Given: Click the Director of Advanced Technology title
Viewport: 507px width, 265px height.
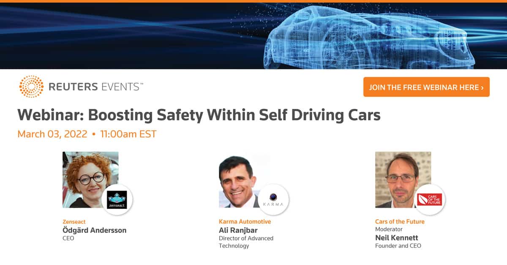Looking at the screenshot, I should (x=246, y=242).
